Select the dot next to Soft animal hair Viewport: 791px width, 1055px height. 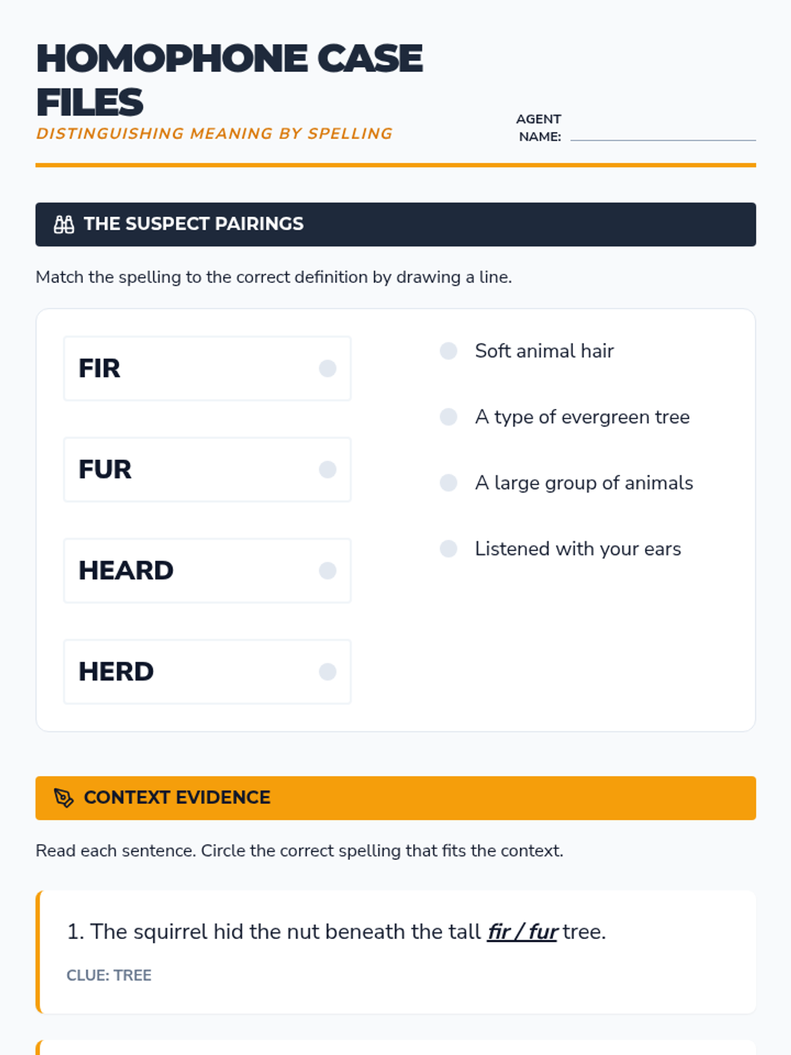[449, 351]
